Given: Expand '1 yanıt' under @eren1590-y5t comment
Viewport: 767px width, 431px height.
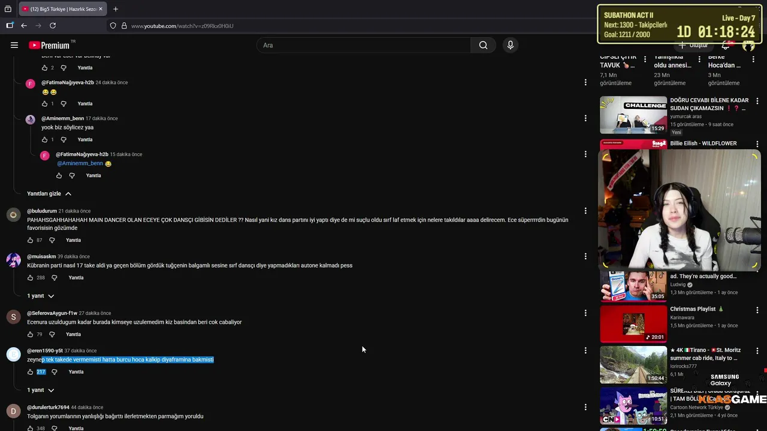Looking at the screenshot, I should 41,390.
